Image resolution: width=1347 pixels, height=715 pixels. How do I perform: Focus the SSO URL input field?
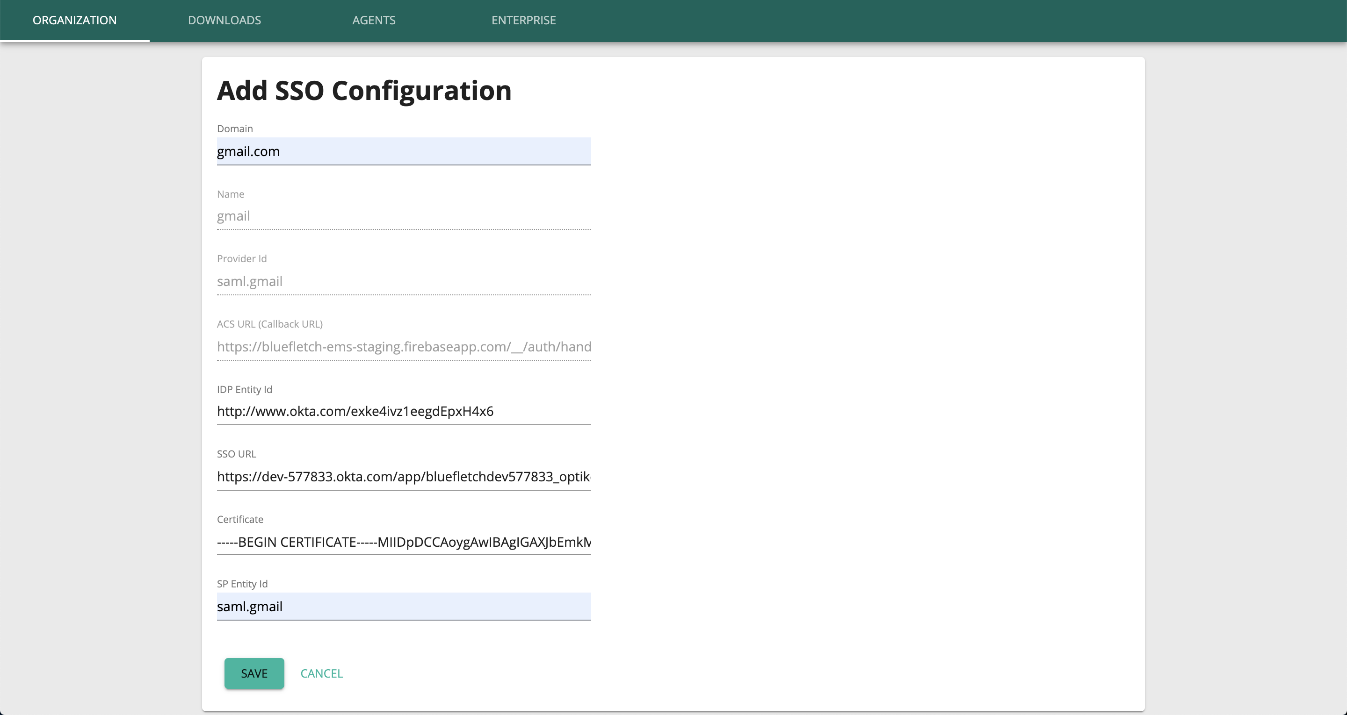(404, 477)
